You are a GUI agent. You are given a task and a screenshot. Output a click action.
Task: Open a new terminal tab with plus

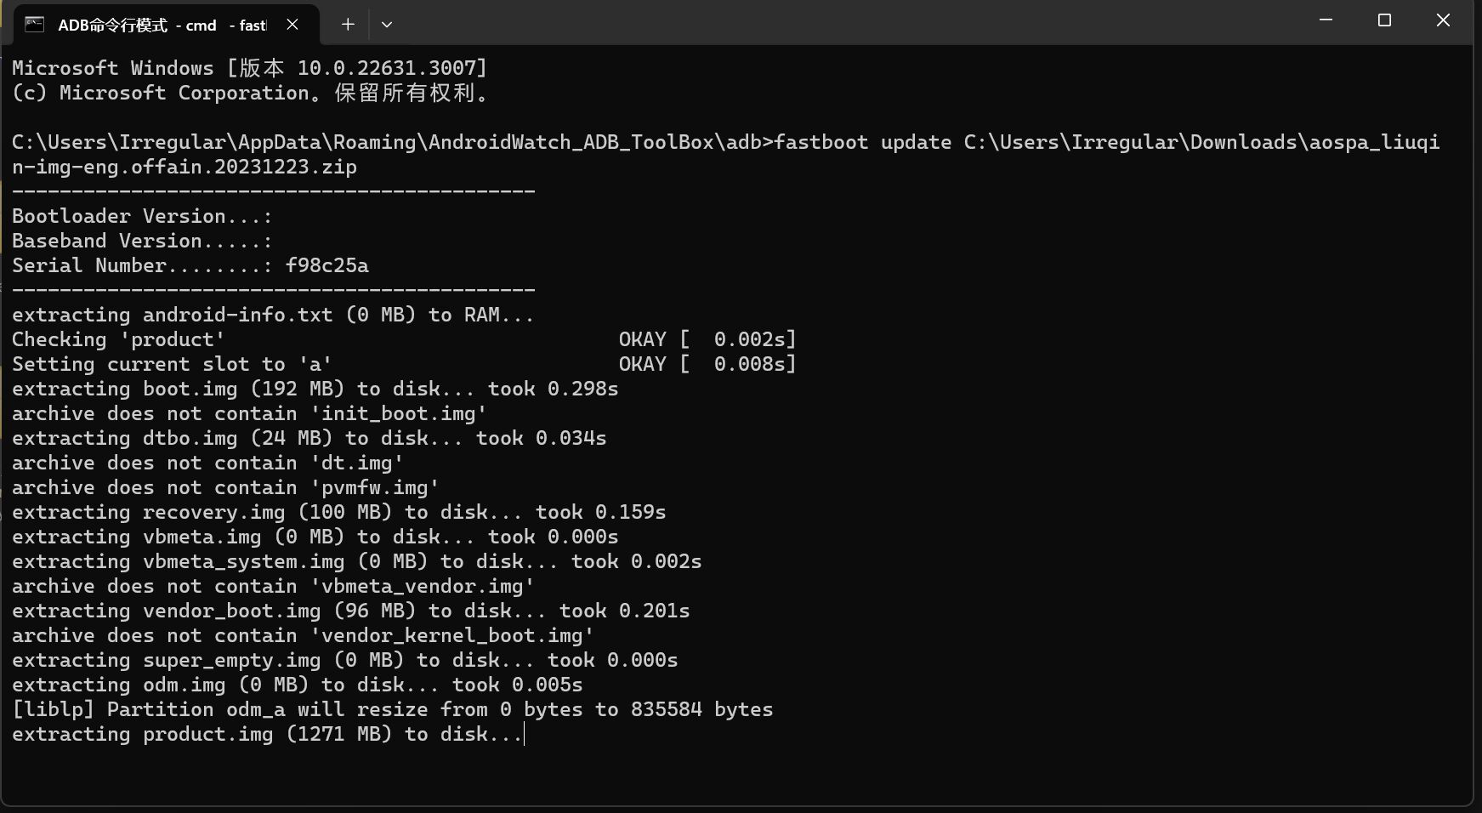coord(348,25)
